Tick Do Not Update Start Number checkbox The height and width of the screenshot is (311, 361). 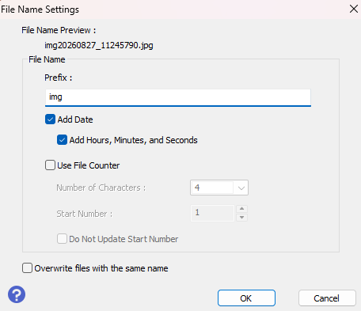[x=62, y=239]
